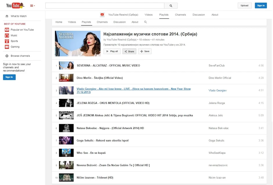Click Browse channels plus icon
273x185 pixels.
tap(7, 56)
